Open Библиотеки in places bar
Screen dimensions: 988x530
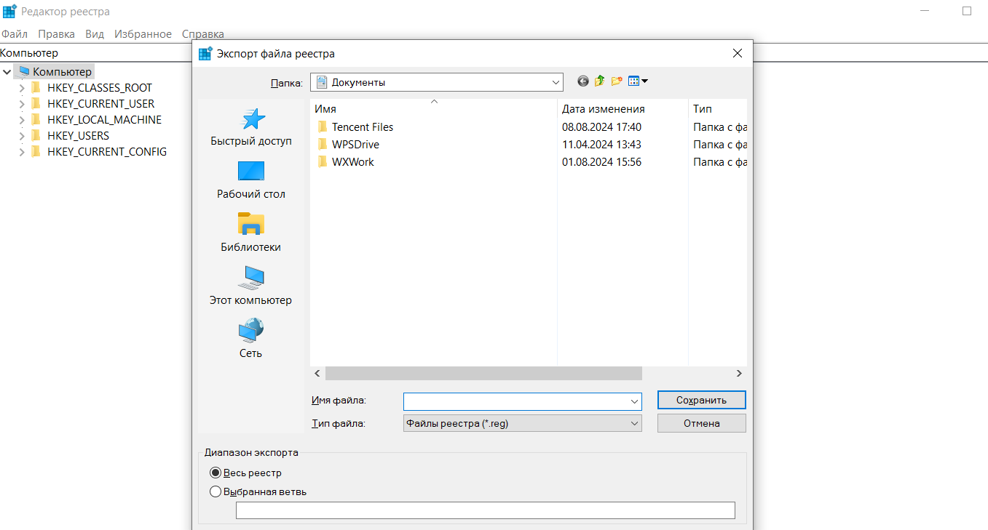click(x=251, y=233)
